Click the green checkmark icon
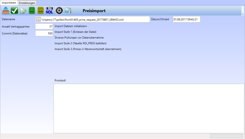 point(14,11)
